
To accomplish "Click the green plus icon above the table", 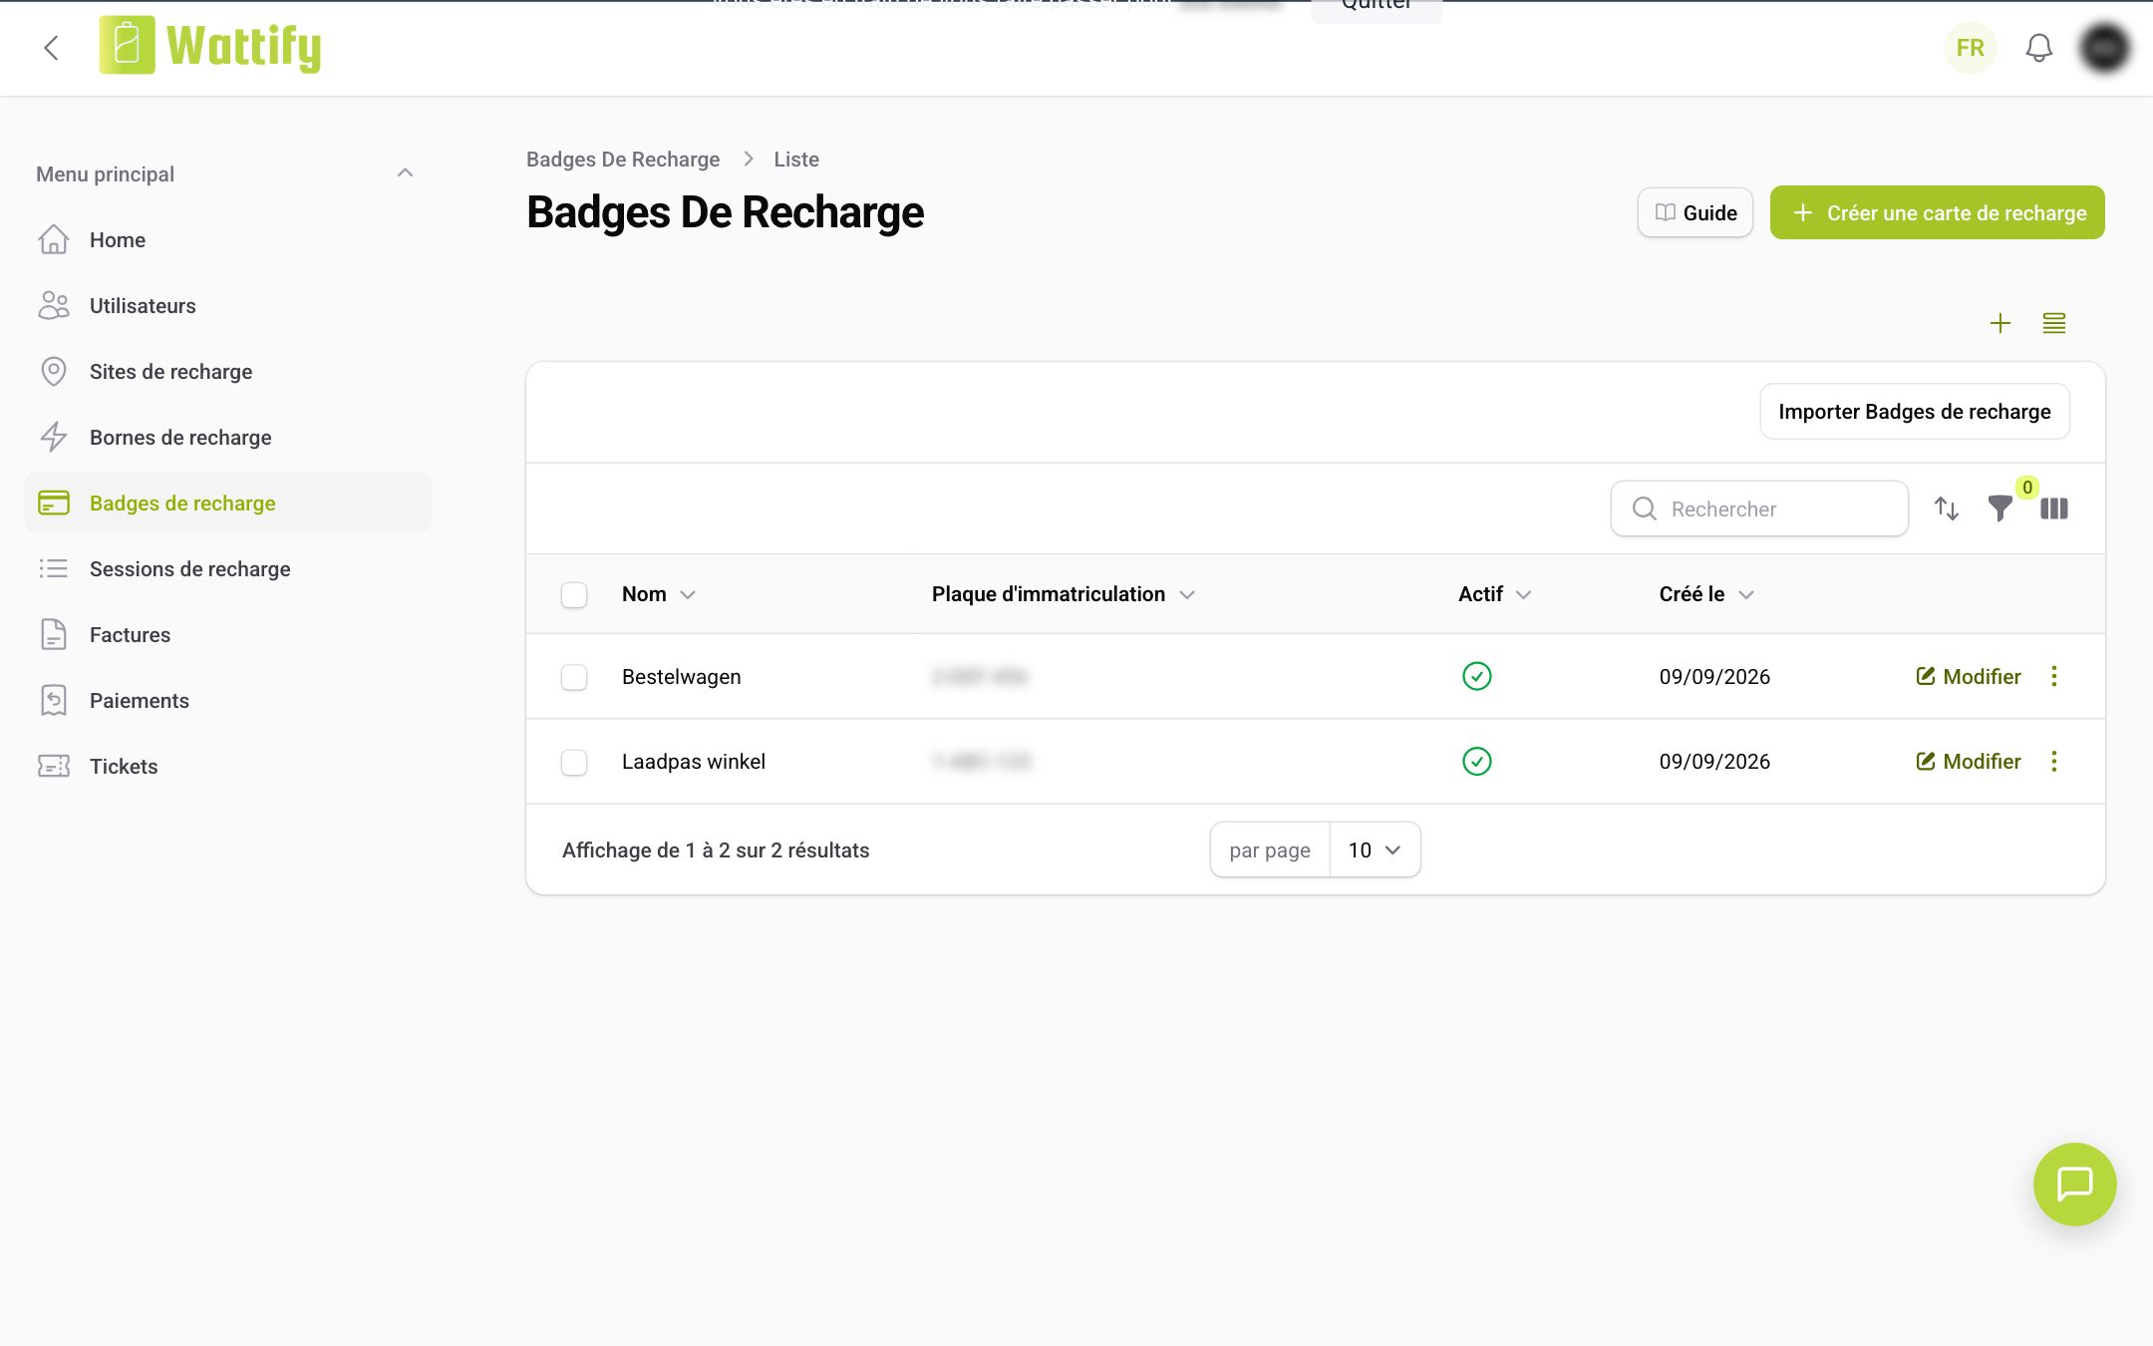I will click(x=1999, y=323).
